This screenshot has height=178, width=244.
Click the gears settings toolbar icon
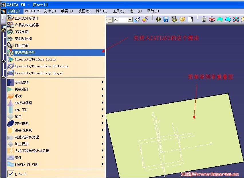point(174,19)
